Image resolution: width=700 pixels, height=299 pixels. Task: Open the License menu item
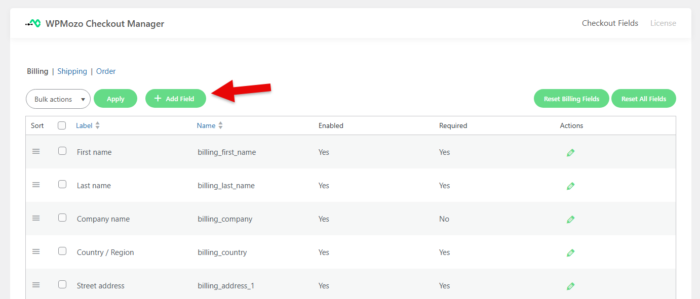(663, 23)
